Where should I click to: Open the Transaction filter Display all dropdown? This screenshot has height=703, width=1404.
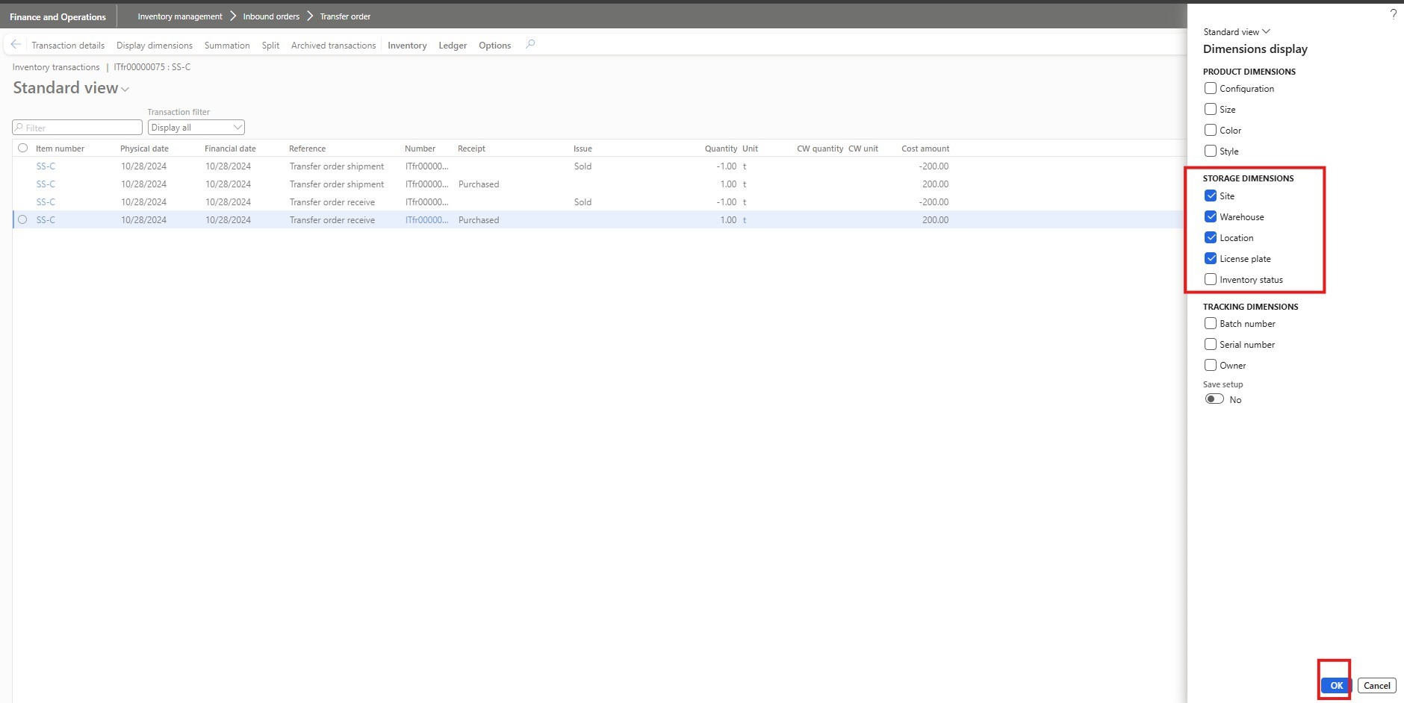tap(196, 128)
